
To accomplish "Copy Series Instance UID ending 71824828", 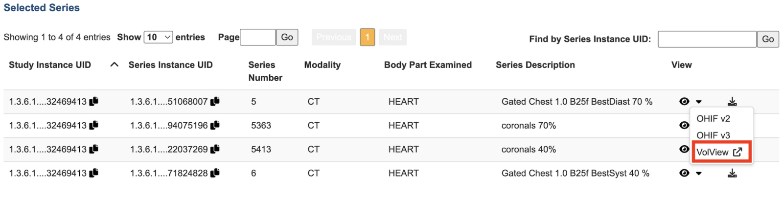I will 215,173.
